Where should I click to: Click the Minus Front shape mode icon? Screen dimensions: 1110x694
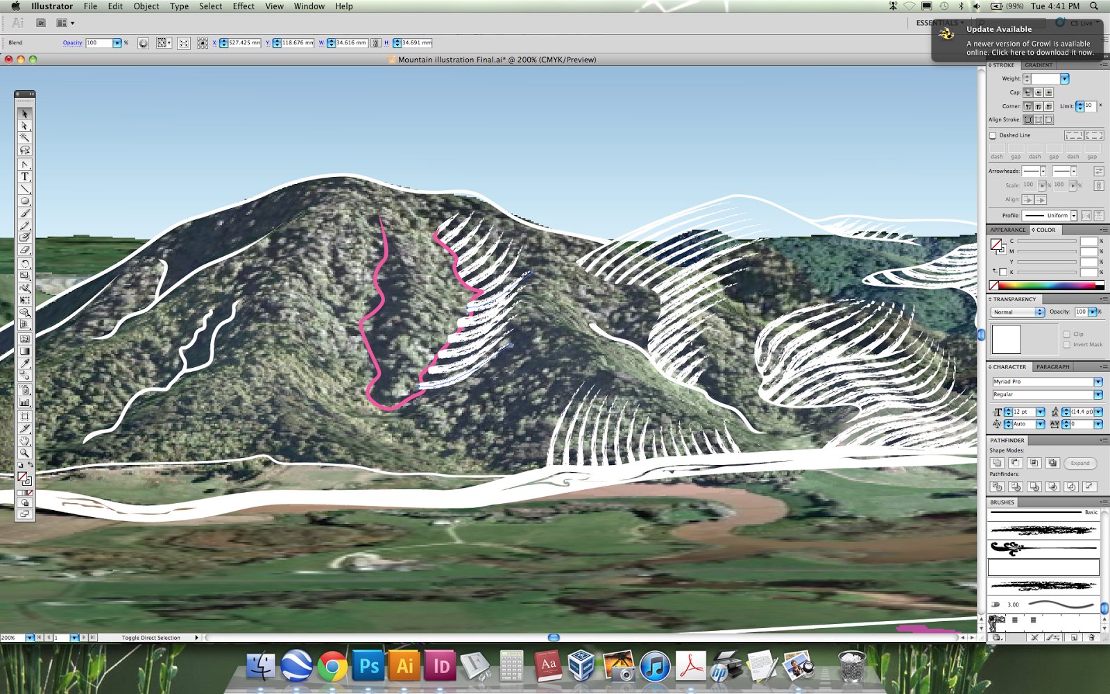click(x=1016, y=463)
